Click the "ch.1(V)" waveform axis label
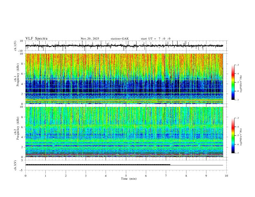This screenshot has width=255, height=197. point(15,46)
